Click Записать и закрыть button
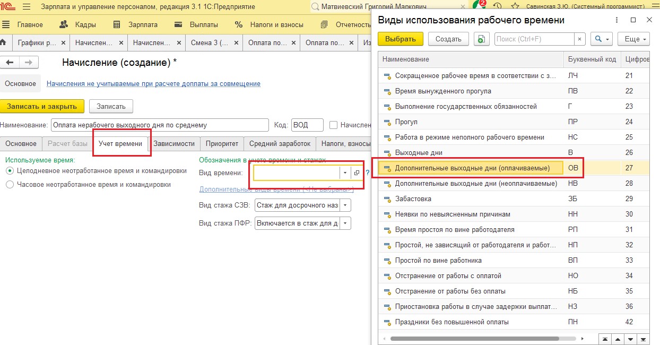 (x=42, y=106)
